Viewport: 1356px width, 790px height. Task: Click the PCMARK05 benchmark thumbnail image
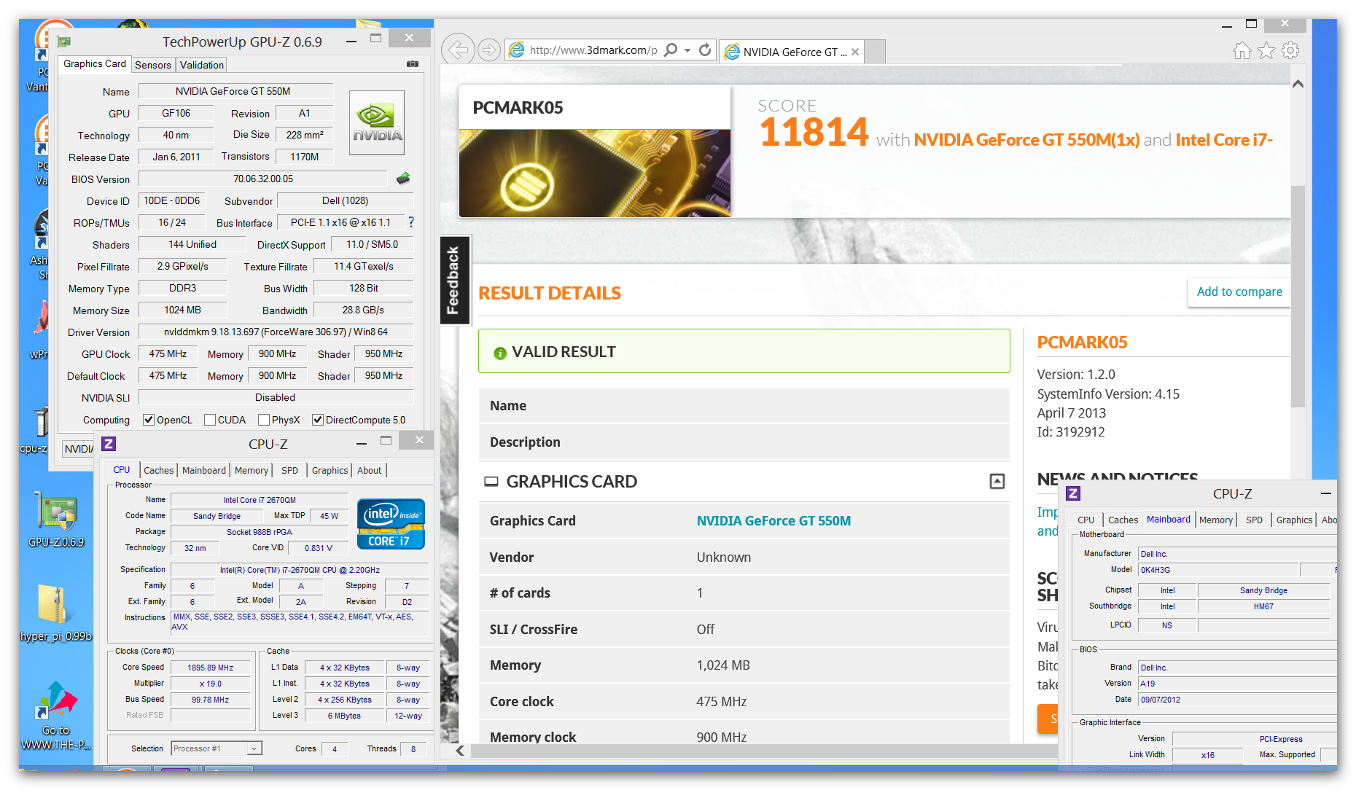(x=595, y=173)
